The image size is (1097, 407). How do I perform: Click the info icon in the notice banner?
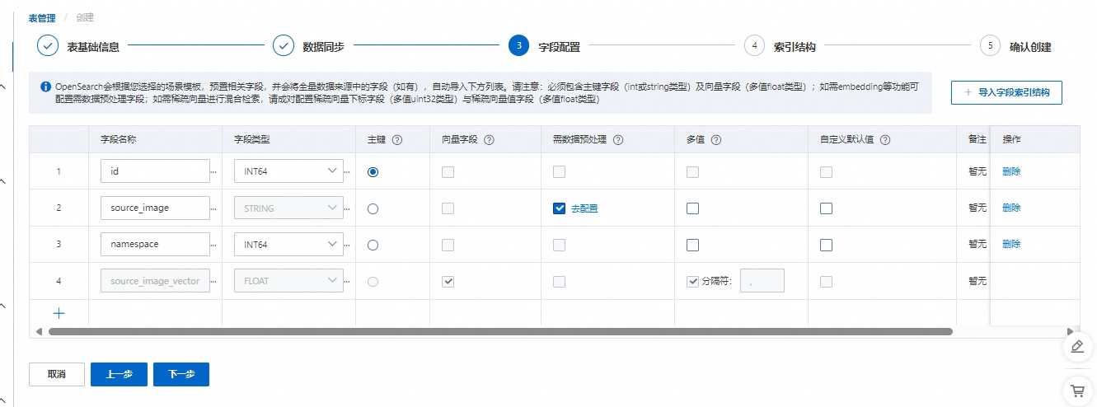(46, 86)
